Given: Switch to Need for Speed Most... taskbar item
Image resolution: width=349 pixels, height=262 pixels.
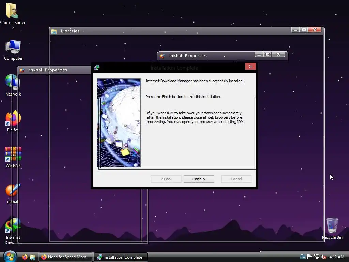Looking at the screenshot, I should pos(65,257).
